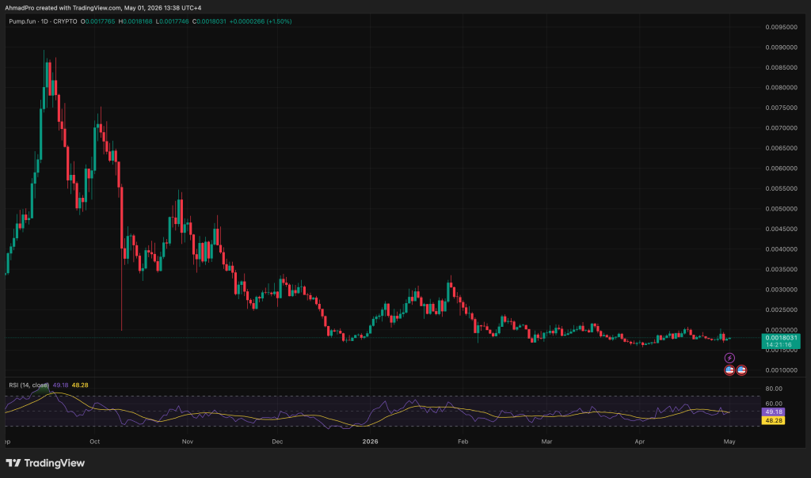811x478 pixels.
Task: Click price axis label 0.0090000
Action: pyautogui.click(x=781, y=47)
